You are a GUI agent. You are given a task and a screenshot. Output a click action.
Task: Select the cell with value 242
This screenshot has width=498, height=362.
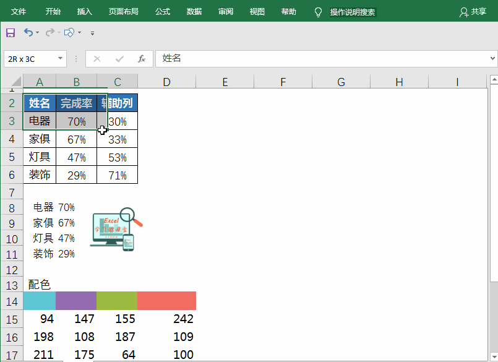pos(167,319)
